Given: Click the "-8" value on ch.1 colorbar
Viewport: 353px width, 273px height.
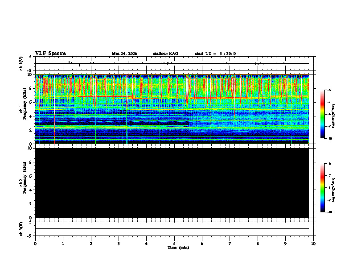Looking at the screenshot, I should [x=329, y=114].
